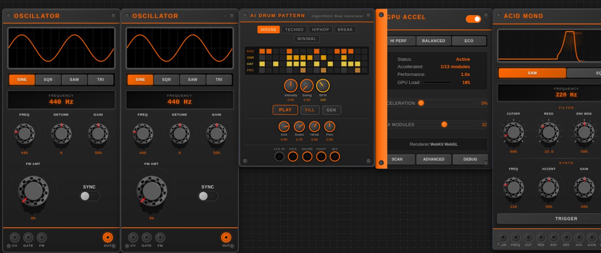This screenshot has height=253, width=601.
Task: Toggle the SYNC switch on first Oscillator
Action: pos(89,196)
